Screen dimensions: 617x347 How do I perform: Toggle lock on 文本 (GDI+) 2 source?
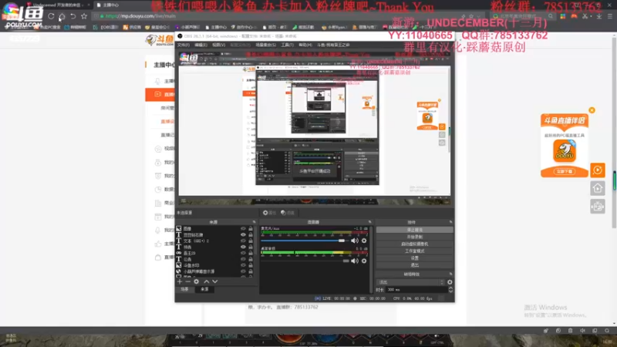click(x=251, y=241)
